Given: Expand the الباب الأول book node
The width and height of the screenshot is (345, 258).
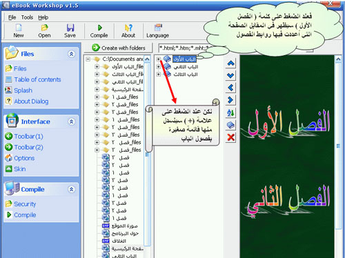Looking at the screenshot, I should pyautogui.click(x=158, y=59).
